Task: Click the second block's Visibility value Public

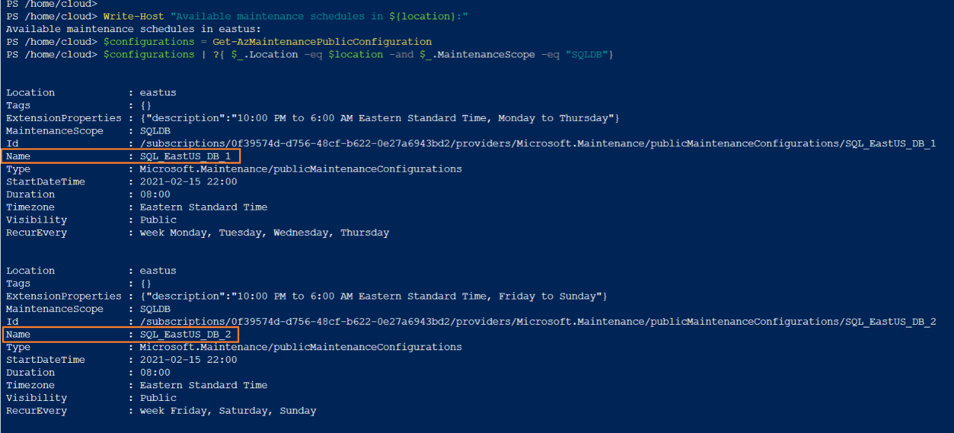Action: 158,398
